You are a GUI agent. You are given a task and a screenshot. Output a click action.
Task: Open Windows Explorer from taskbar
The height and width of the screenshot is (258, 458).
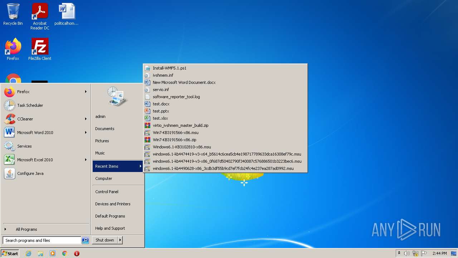click(x=40, y=253)
